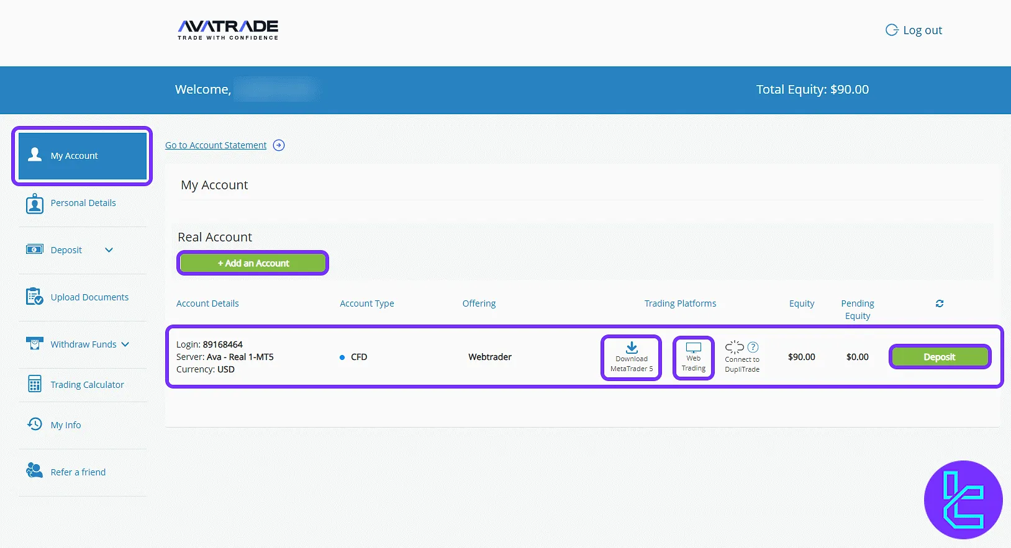Open My Info page
Image resolution: width=1011 pixels, height=548 pixels.
coord(66,425)
